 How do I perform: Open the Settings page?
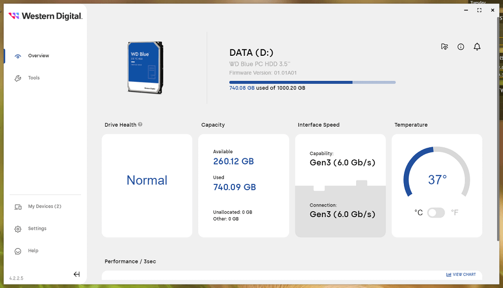[x=37, y=228]
